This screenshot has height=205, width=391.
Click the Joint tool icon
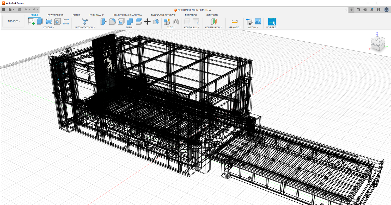[x=176, y=22]
